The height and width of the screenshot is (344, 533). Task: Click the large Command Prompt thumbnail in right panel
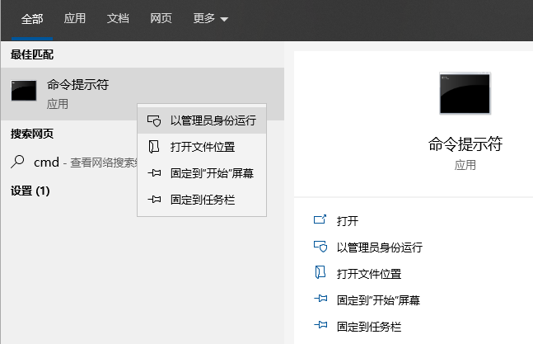point(465,92)
